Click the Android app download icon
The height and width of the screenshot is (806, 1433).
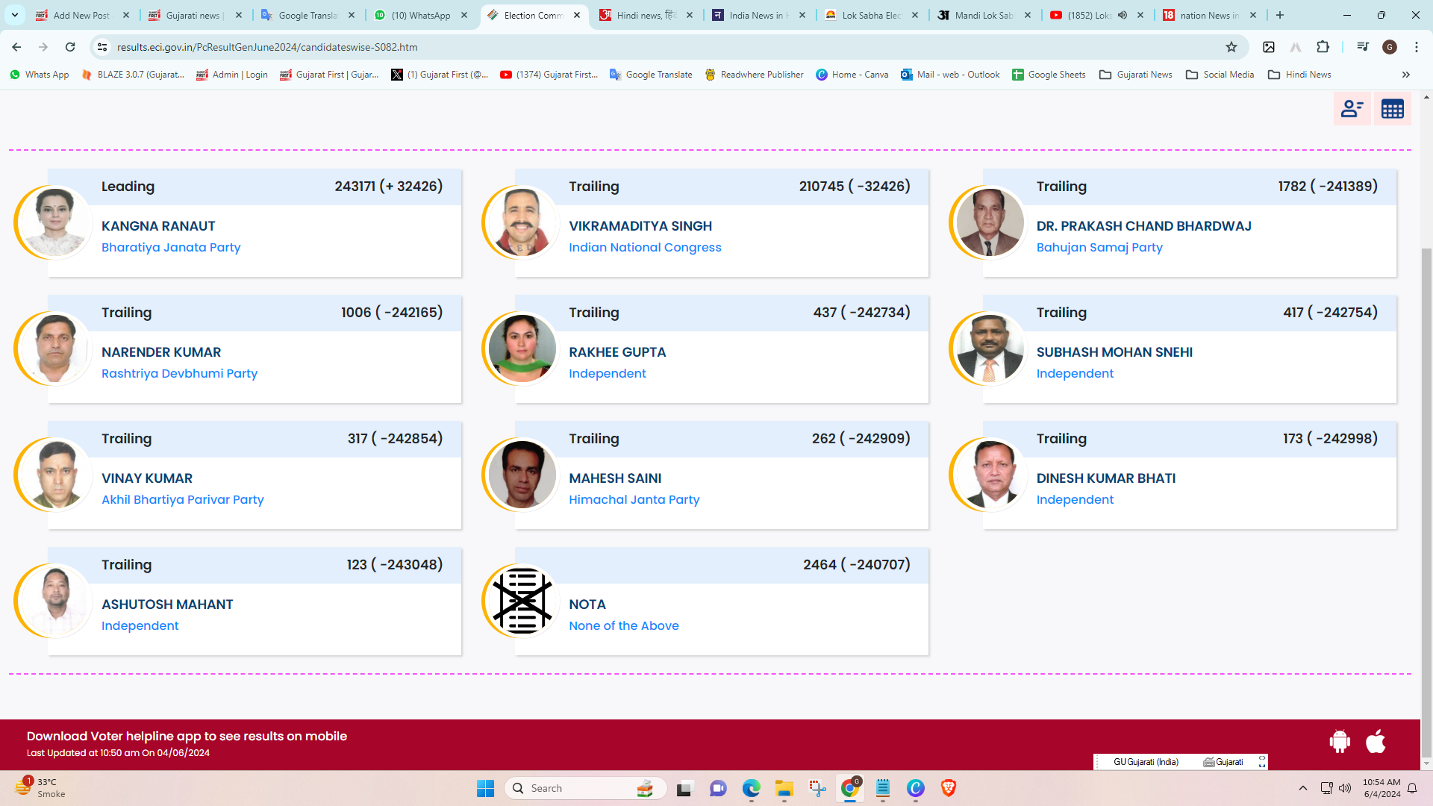1340,741
